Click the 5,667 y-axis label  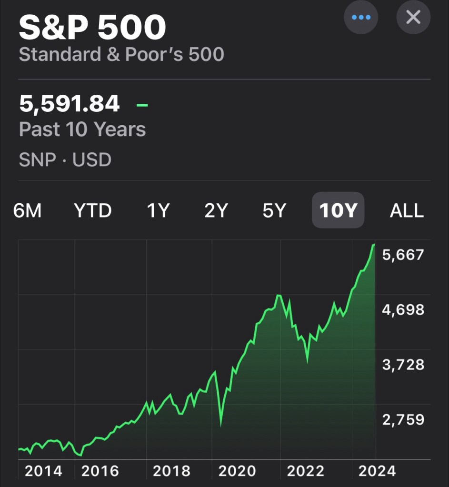402,255
